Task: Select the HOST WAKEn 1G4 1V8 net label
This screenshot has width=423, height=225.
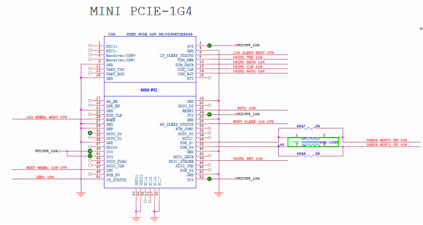Action: 46,168
